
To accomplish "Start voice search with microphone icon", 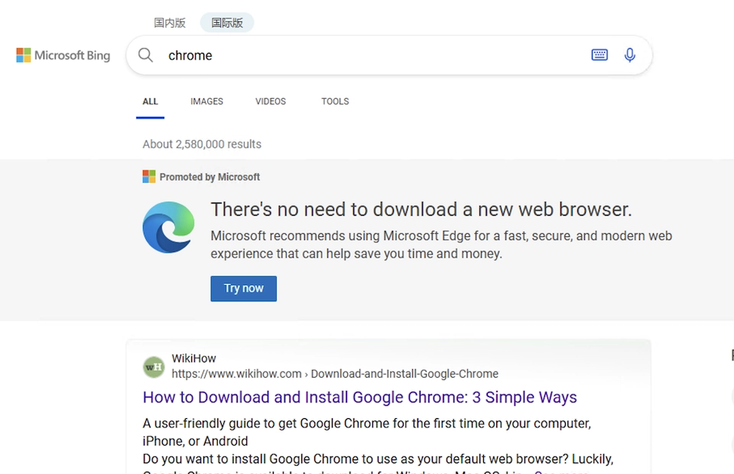I will (630, 55).
